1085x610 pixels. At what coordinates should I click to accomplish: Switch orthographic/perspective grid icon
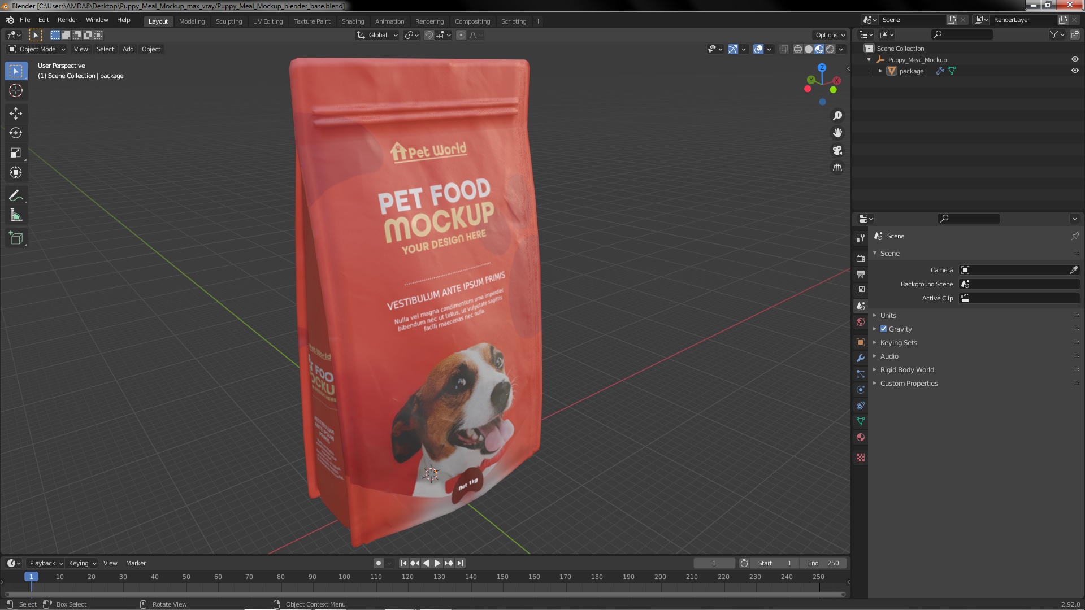coord(837,168)
